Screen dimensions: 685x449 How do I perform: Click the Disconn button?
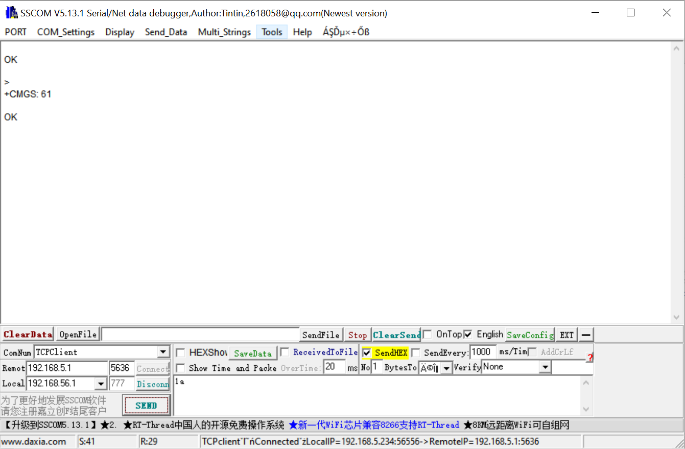[x=153, y=384]
